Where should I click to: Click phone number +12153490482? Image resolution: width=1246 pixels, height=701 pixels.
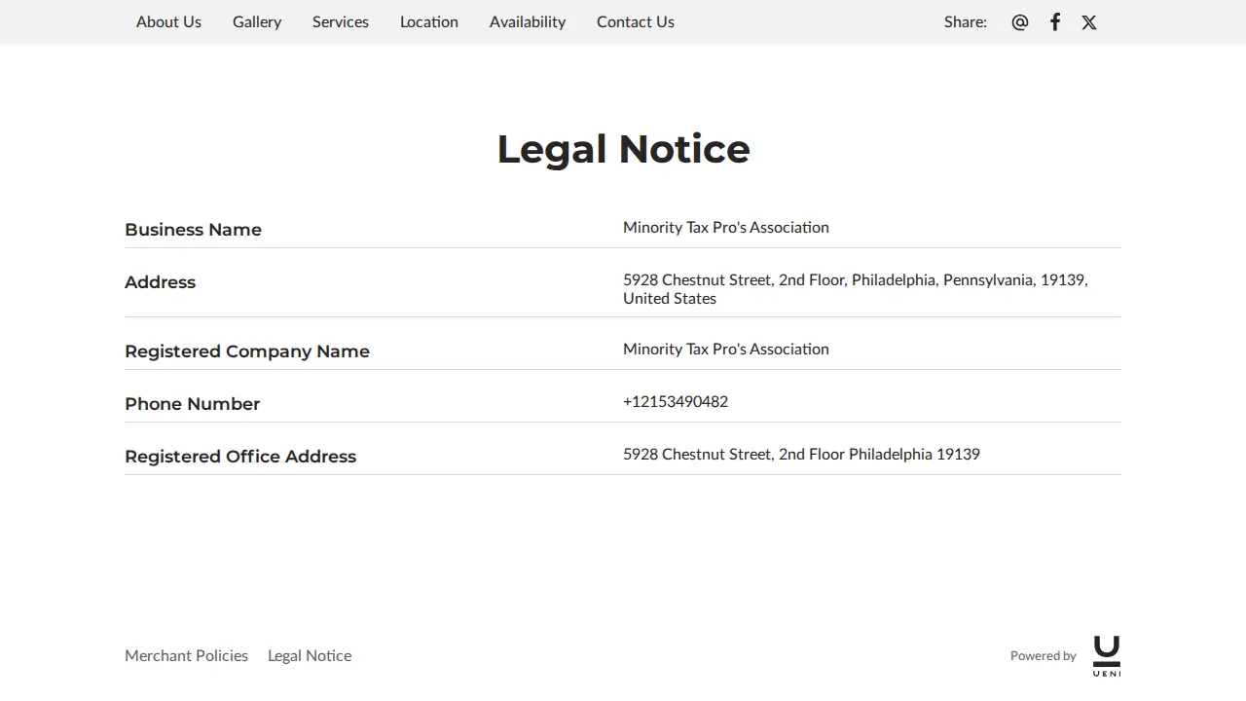coord(676,401)
